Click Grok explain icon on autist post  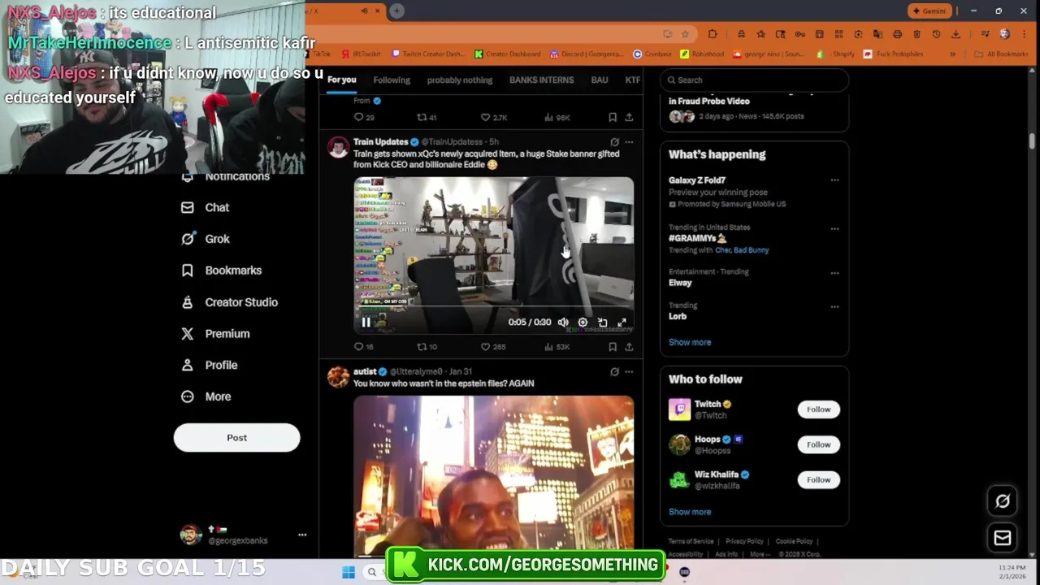[614, 372]
